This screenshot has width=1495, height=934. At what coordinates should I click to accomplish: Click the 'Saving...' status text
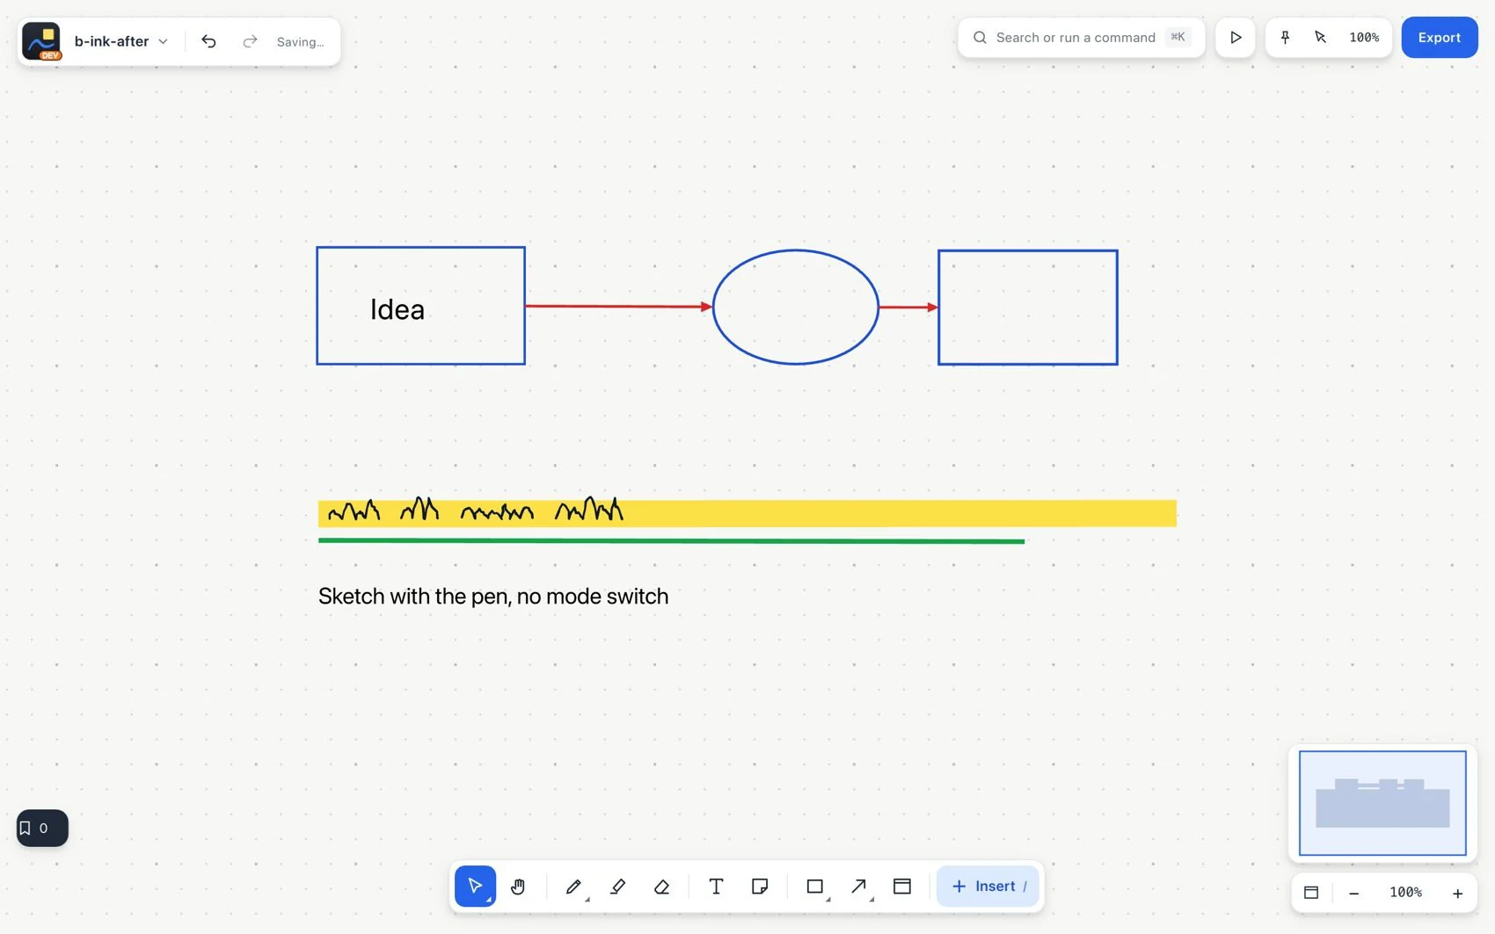[x=300, y=41]
